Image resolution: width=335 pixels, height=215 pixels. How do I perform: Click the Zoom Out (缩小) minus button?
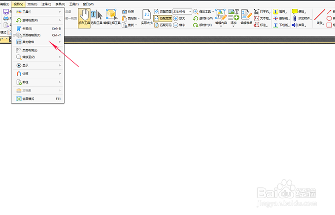coord(179,25)
